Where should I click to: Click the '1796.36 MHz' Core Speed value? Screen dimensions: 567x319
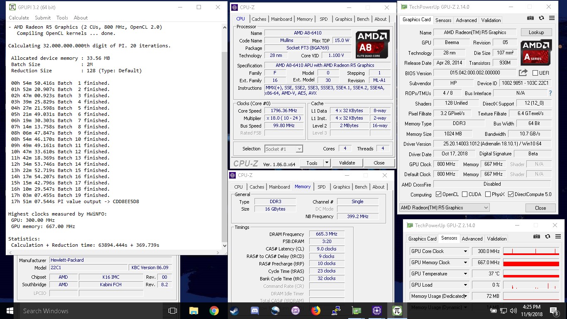coord(285,110)
